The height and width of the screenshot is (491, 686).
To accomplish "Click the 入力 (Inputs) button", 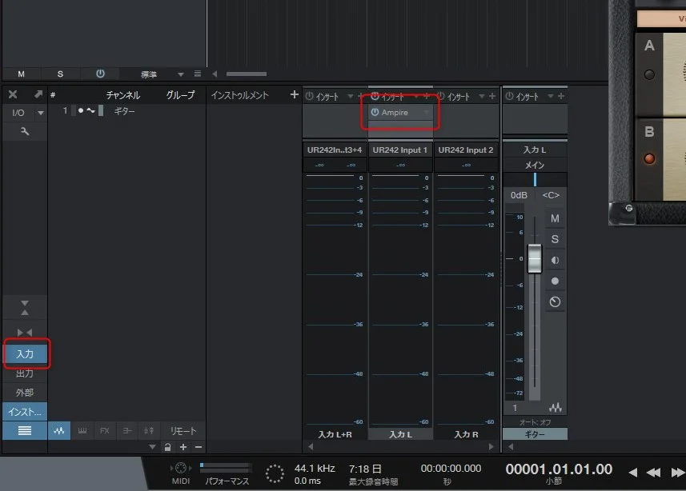I will click(x=25, y=353).
